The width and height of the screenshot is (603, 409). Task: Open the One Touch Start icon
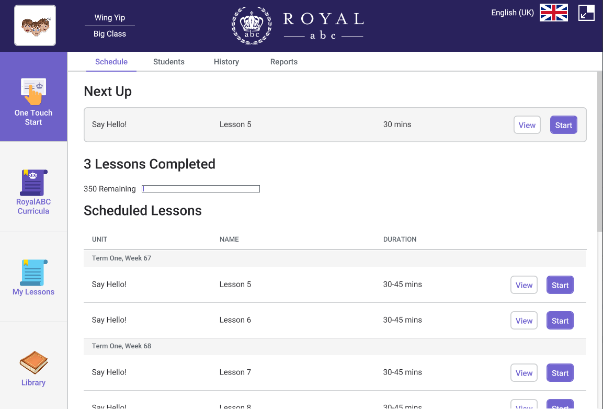pyautogui.click(x=33, y=92)
